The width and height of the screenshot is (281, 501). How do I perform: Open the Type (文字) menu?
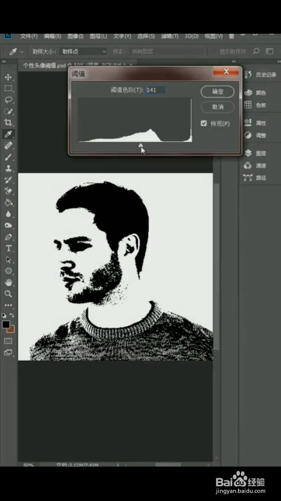coord(122,36)
